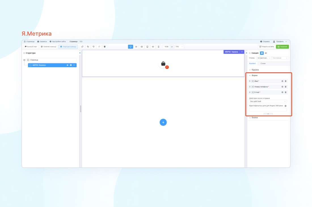Screen dimensions: 312x207
Task: Click the copy icon in the toolbar
Action: [82, 47]
